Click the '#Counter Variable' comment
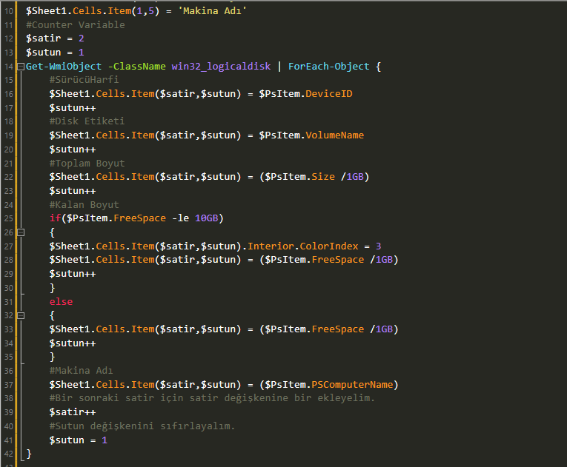Image resolution: width=567 pixels, height=467 pixels. coord(75,25)
